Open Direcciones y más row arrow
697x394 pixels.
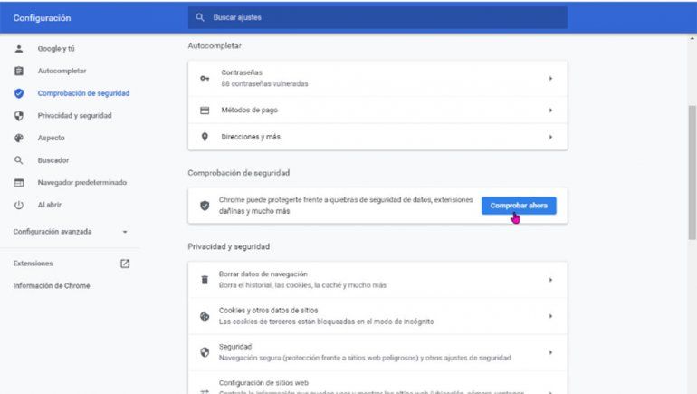click(550, 137)
